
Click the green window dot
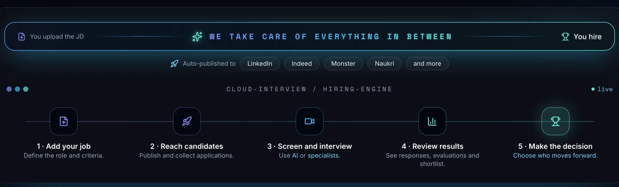[x=26, y=89]
